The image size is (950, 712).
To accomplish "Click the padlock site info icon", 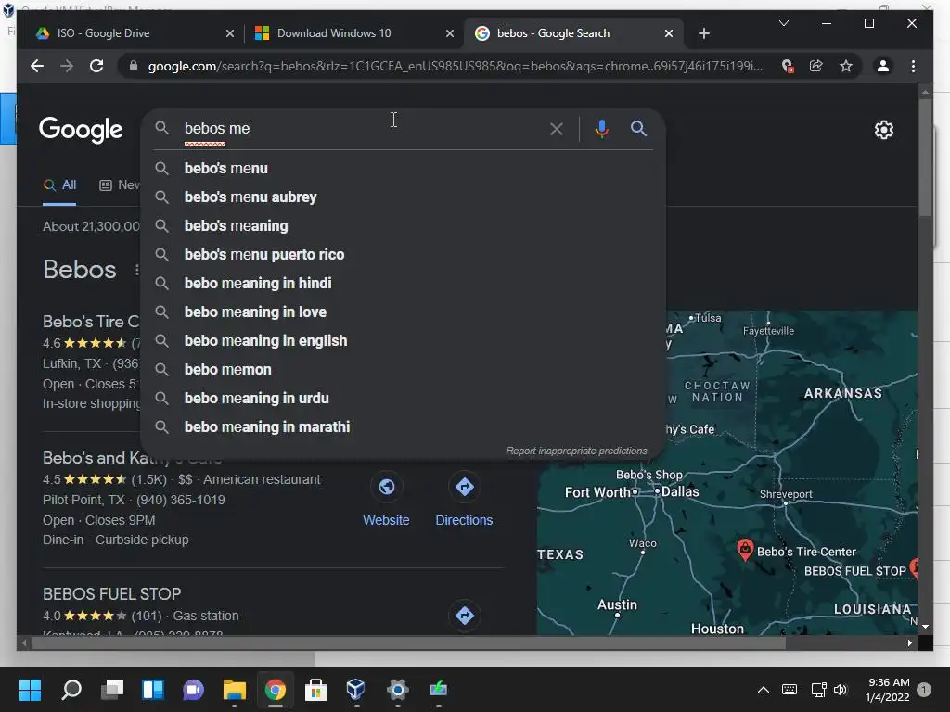I will 134,66.
